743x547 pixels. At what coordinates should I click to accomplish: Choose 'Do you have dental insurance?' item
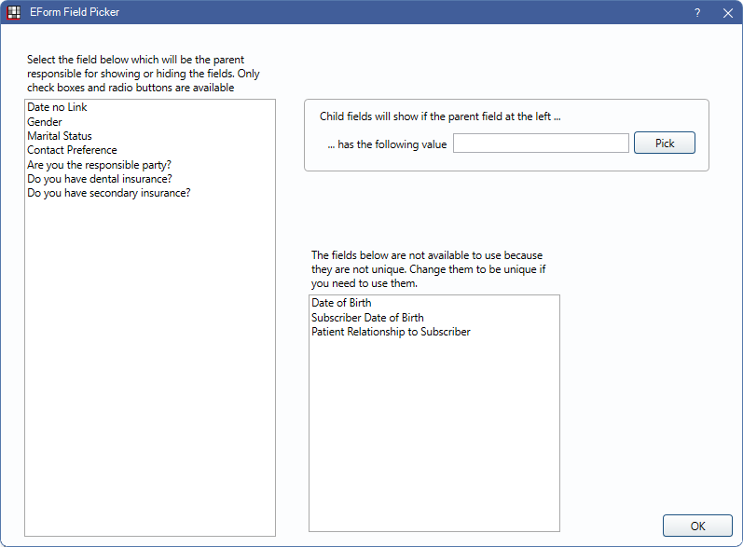click(x=99, y=179)
